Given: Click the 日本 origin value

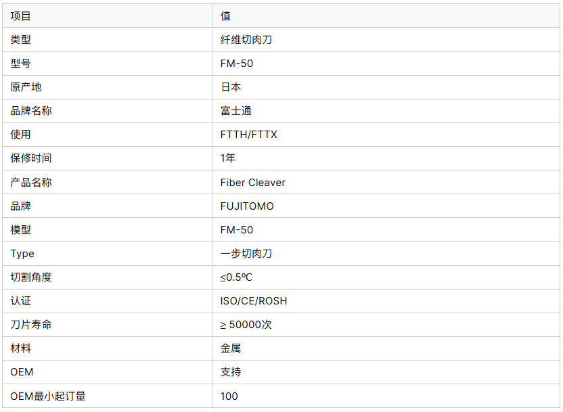Looking at the screenshot, I should point(231,87).
